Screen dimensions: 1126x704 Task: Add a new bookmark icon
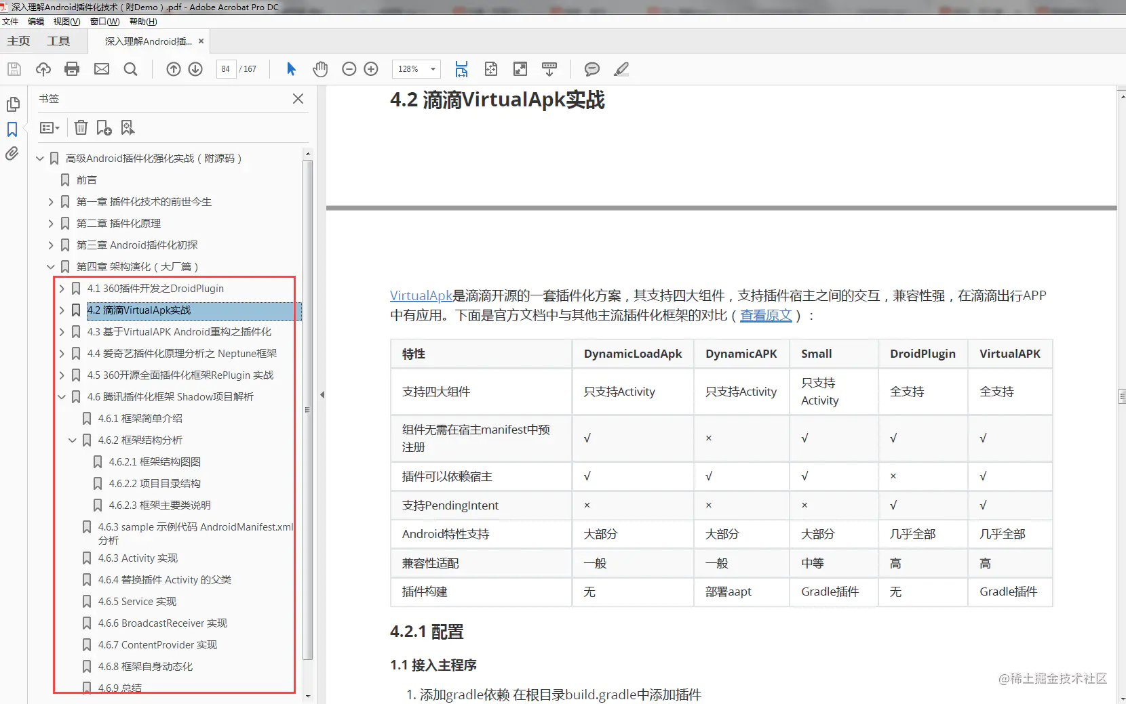click(x=104, y=127)
